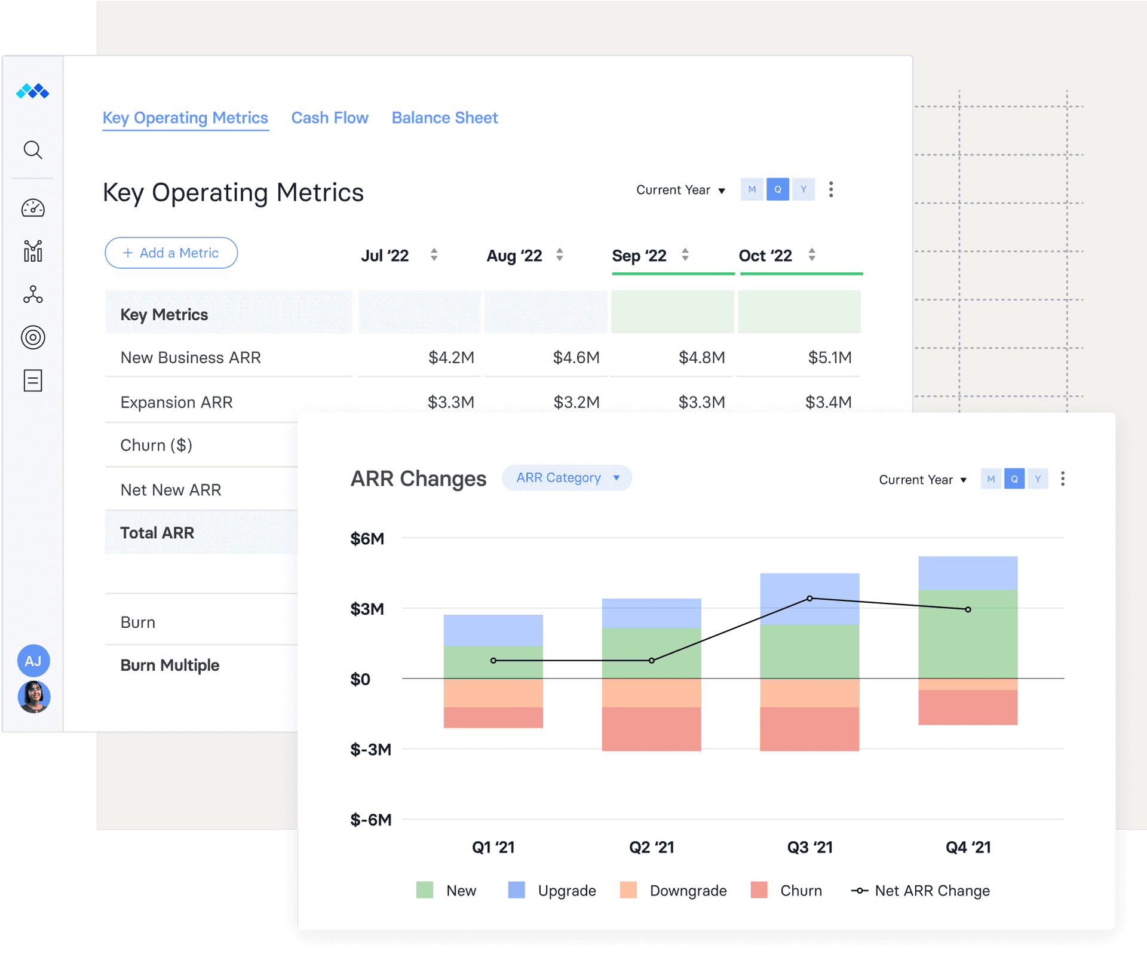
Task: Open the Key Operating Metrics kebab menu
Action: click(x=831, y=189)
